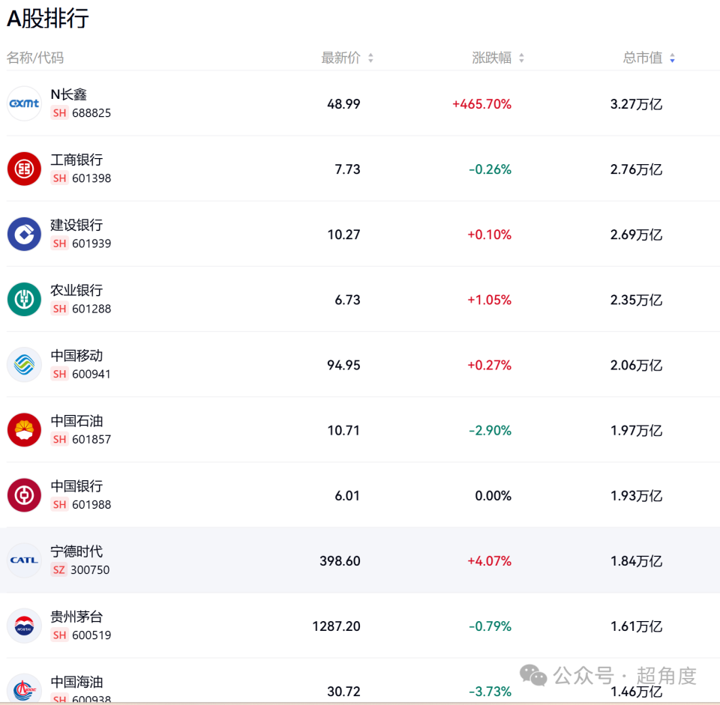Open the 中国海油 CNOOC logo icon
The image size is (720, 705).
[x=24, y=688]
